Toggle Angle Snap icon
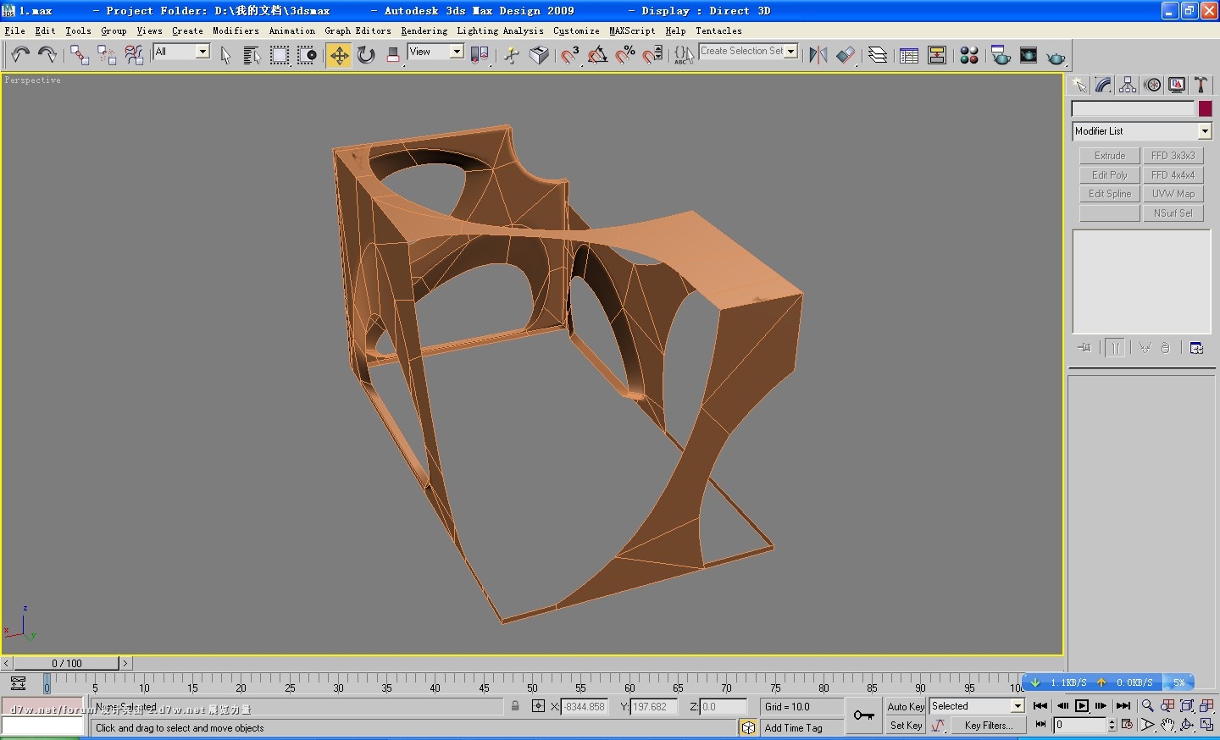 coord(598,55)
